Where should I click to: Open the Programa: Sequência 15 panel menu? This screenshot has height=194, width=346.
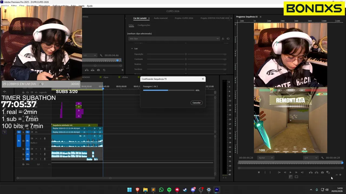coord(261,17)
